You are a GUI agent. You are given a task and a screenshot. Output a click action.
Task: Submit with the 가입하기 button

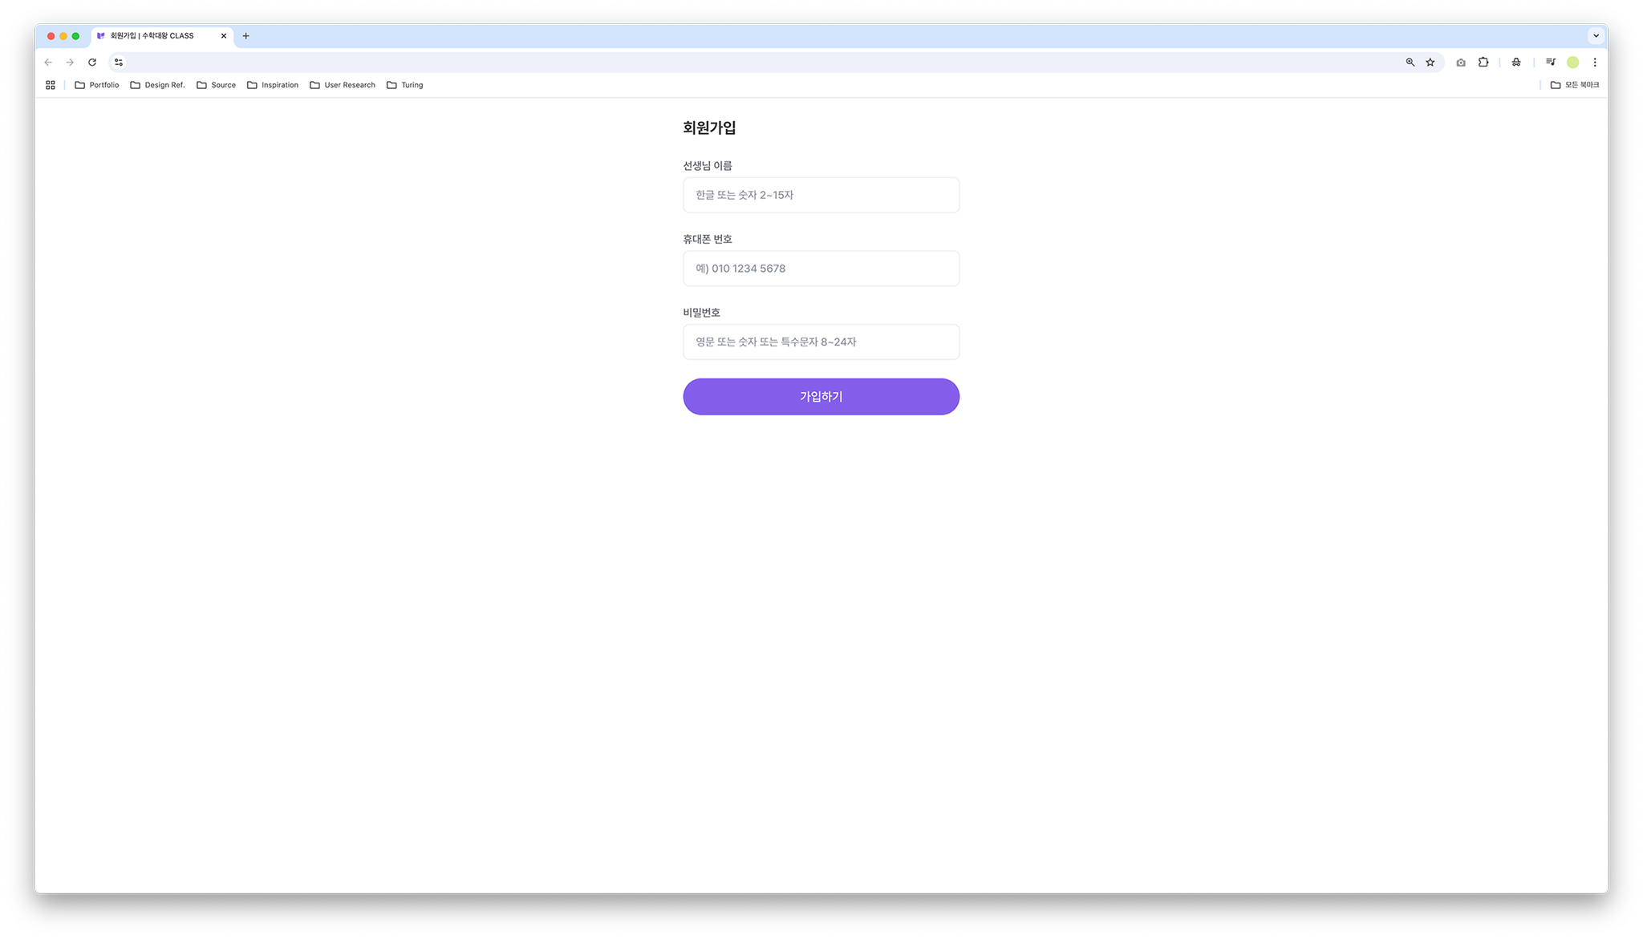821,397
